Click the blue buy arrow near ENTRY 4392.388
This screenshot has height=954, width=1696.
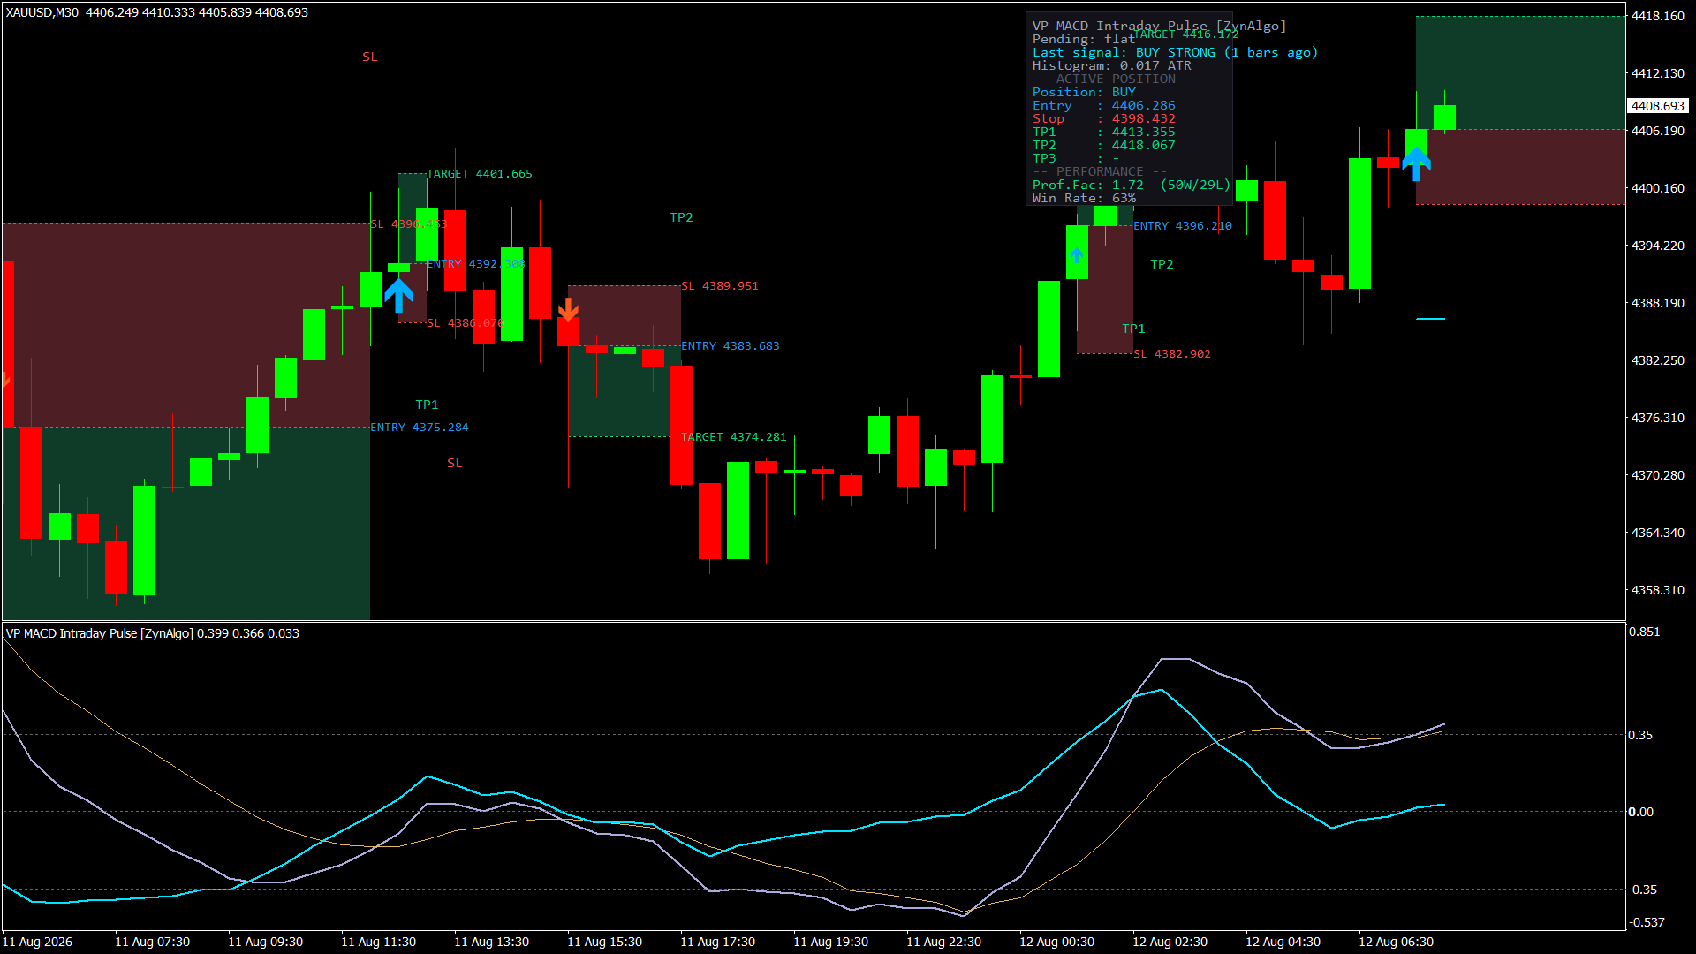(398, 295)
